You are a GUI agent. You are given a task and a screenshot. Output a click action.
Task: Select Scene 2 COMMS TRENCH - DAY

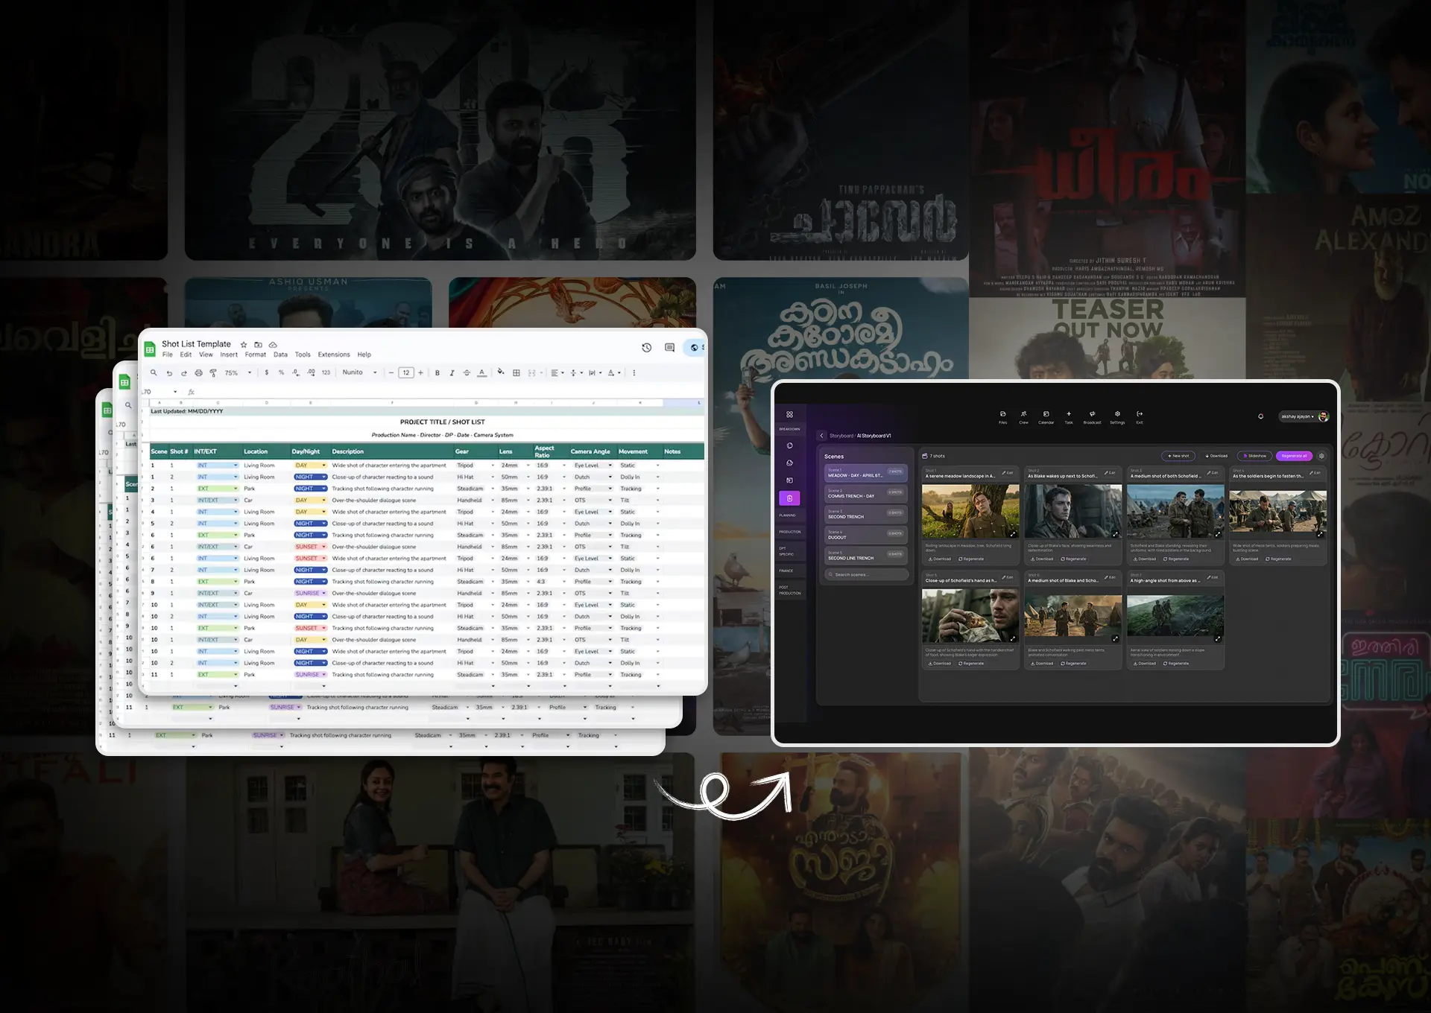[x=866, y=493]
